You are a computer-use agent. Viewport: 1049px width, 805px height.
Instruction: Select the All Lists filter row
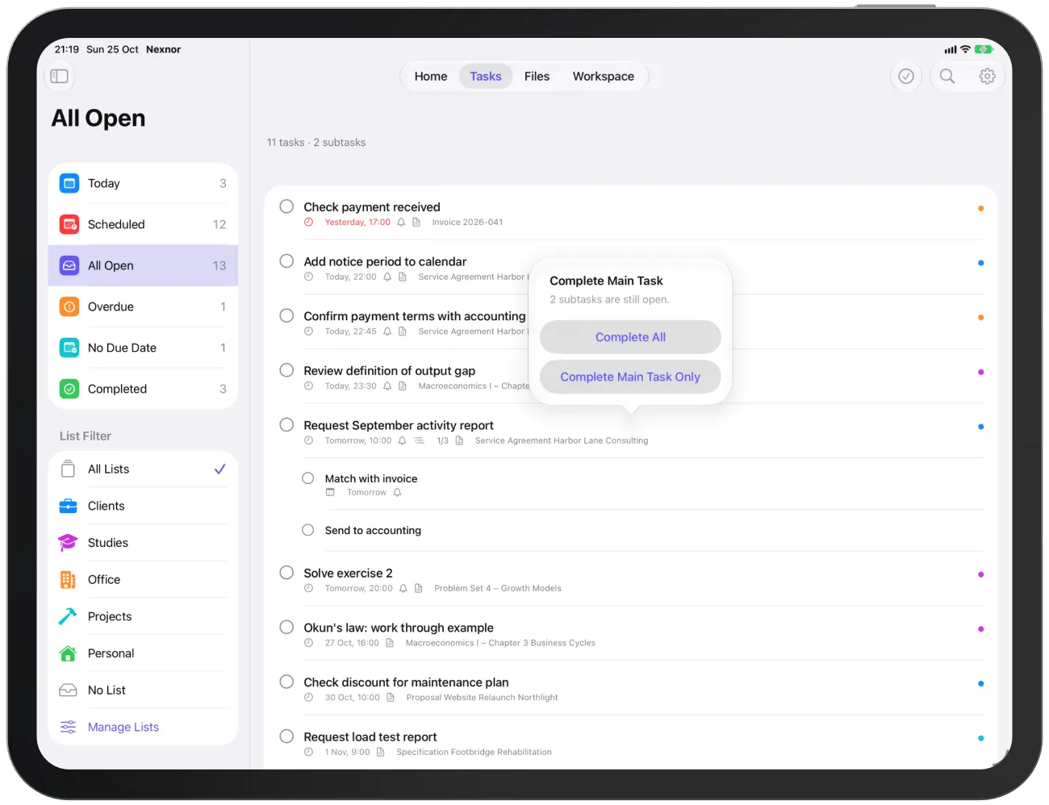pos(143,469)
